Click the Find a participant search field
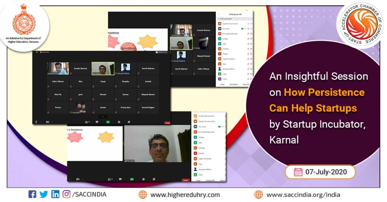This screenshot has height=202, width=387. click(234, 18)
